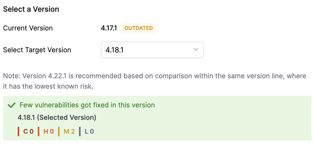
Task: Click the "Select Target Version" label
Action: [x=37, y=50]
